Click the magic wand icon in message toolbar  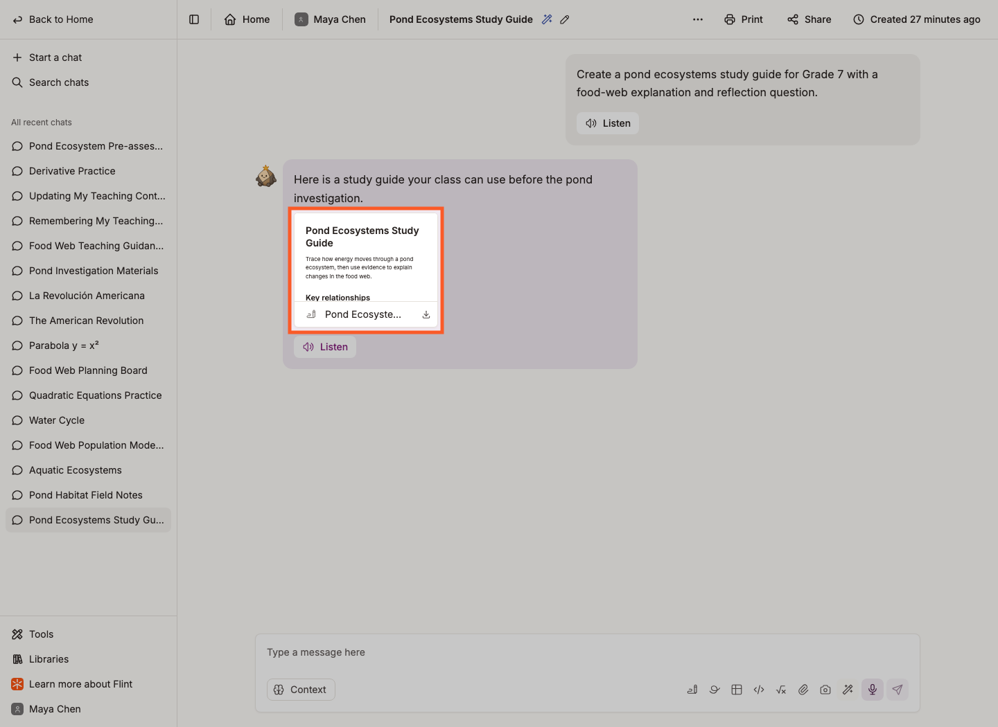[848, 690]
